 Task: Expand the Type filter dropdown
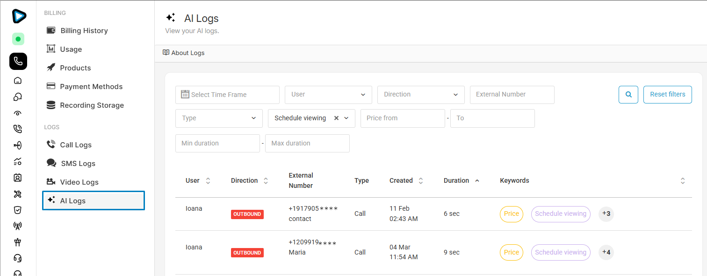point(218,118)
